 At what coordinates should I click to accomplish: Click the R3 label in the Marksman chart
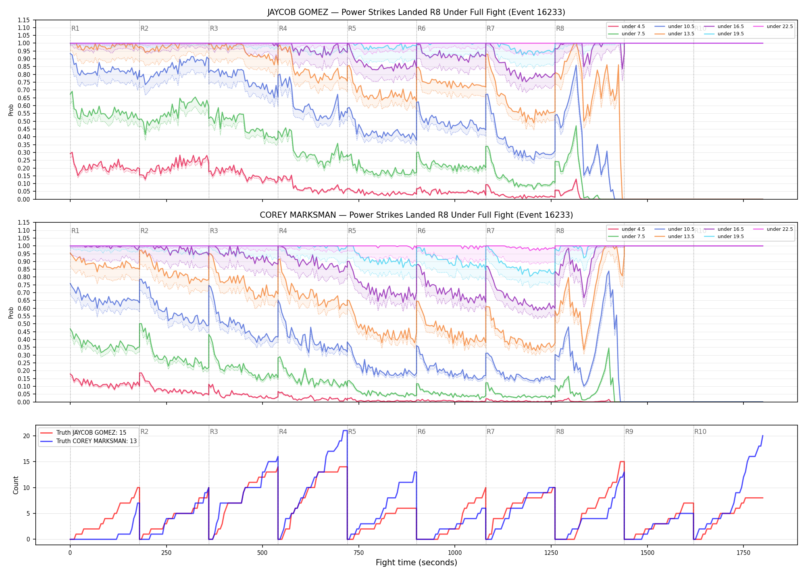[x=214, y=231]
